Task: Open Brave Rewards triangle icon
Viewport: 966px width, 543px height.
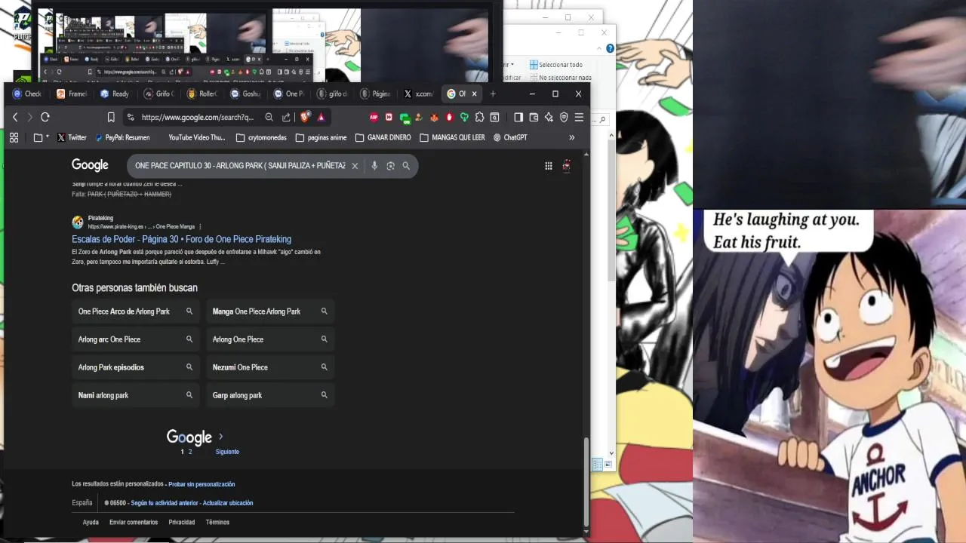Action: tap(321, 117)
